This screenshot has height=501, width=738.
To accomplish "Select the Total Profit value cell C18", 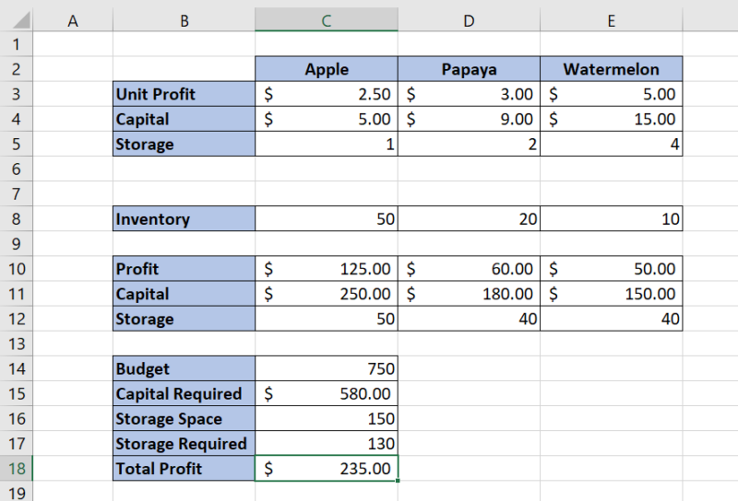I will click(327, 468).
